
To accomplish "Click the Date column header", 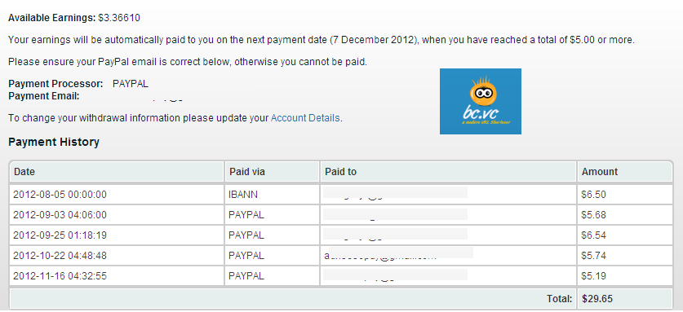I will click(x=117, y=172).
